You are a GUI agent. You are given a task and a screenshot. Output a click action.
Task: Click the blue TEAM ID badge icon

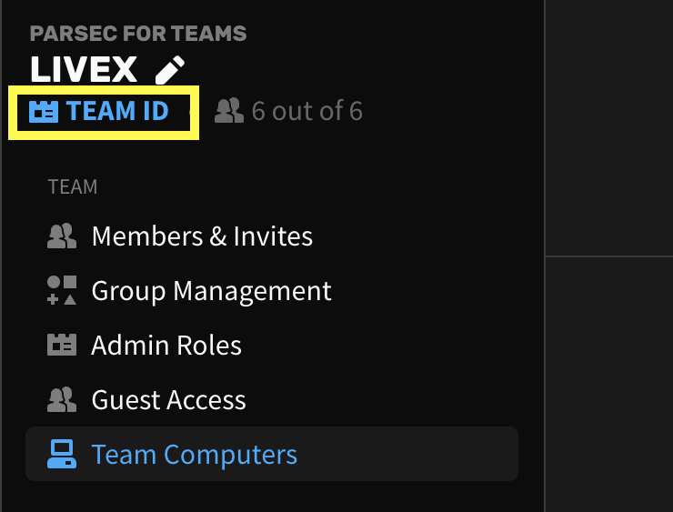coord(43,112)
